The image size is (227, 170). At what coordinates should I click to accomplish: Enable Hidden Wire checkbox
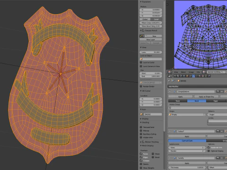(141, 137)
